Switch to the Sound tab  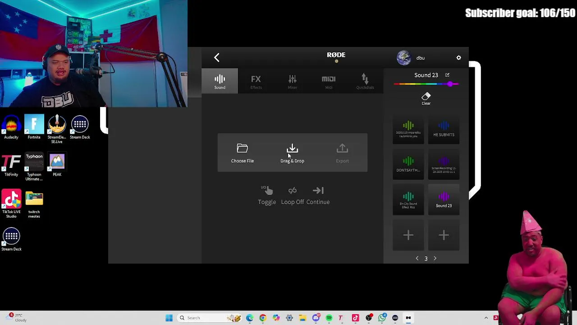click(x=220, y=81)
